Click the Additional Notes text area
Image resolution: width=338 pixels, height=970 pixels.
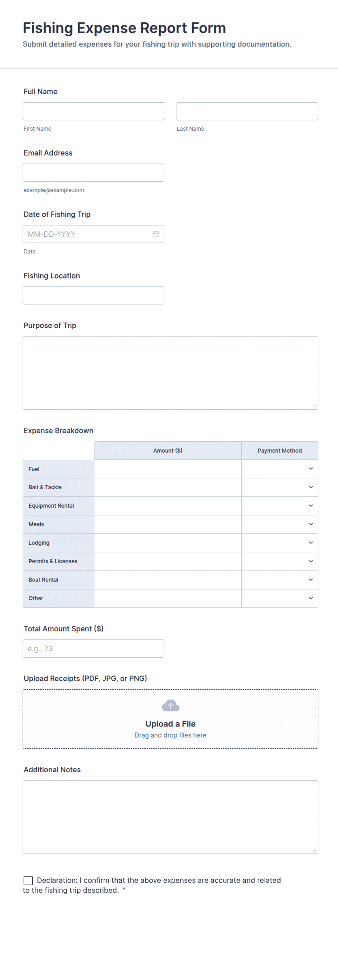[x=170, y=817]
